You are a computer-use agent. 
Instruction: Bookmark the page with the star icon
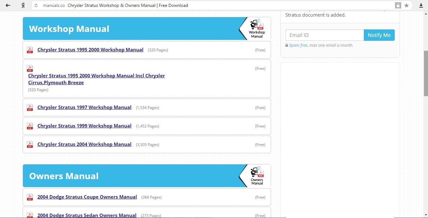coord(406,5)
